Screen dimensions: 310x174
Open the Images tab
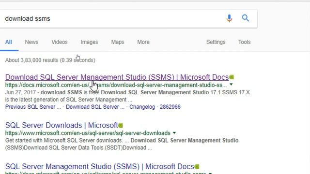click(89, 42)
